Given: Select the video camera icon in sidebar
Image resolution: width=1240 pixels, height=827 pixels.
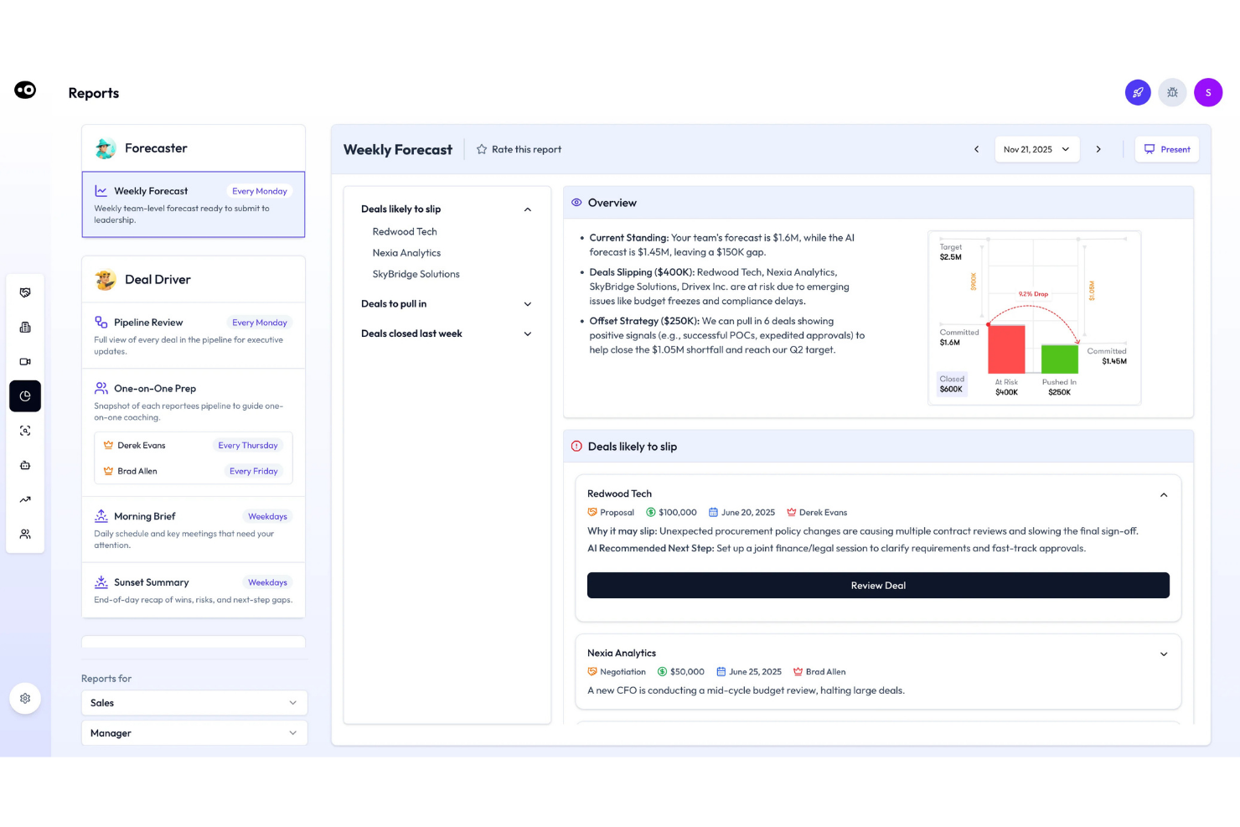Looking at the screenshot, I should coord(25,361).
